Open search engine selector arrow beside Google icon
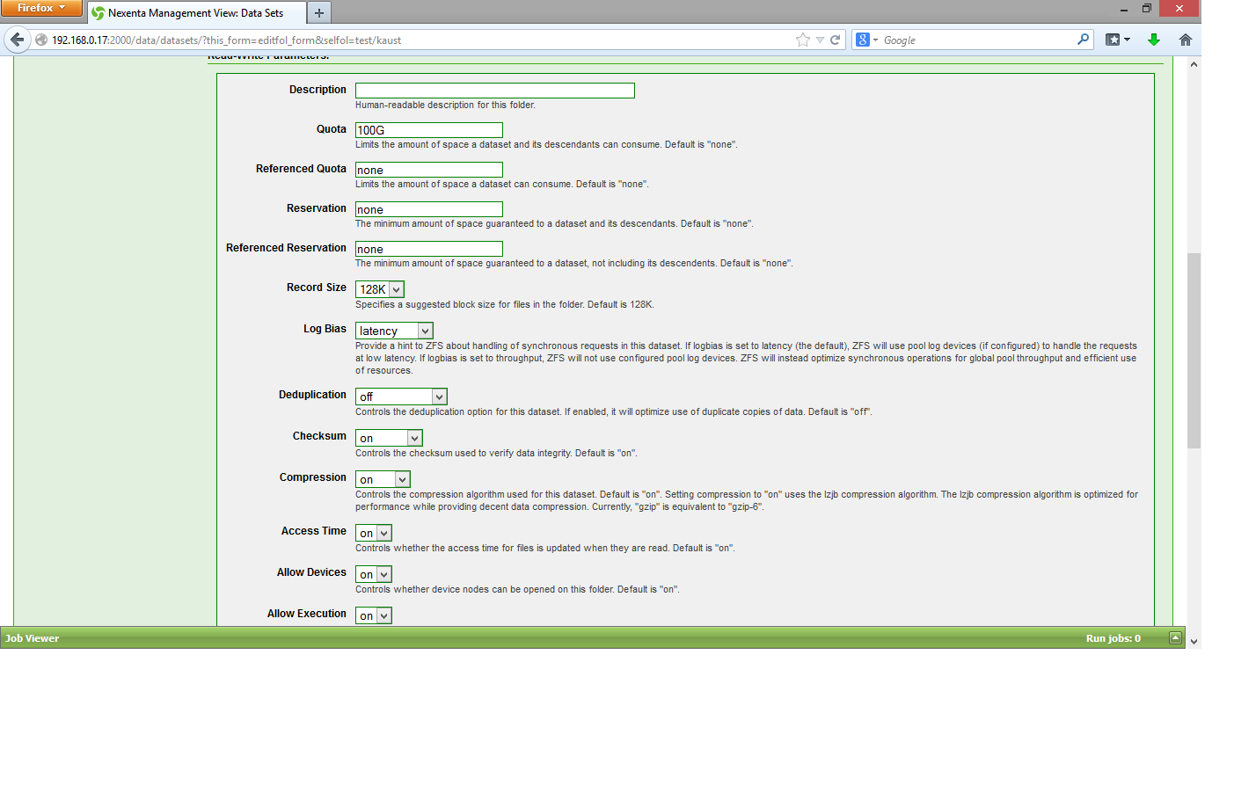Image resolution: width=1234 pixels, height=786 pixels. coord(875,40)
